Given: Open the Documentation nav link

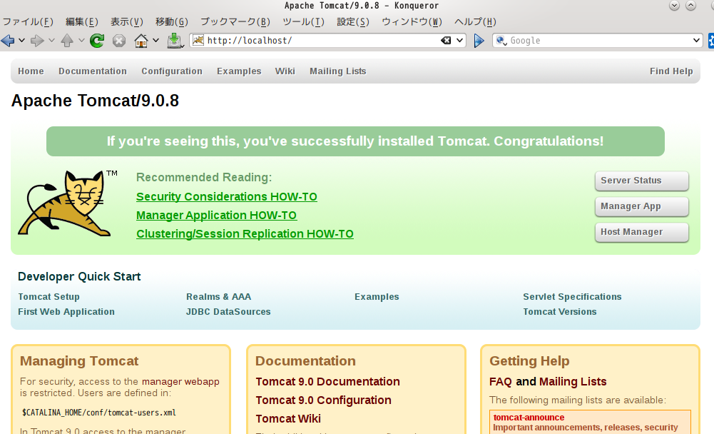Looking at the screenshot, I should pyautogui.click(x=93, y=71).
